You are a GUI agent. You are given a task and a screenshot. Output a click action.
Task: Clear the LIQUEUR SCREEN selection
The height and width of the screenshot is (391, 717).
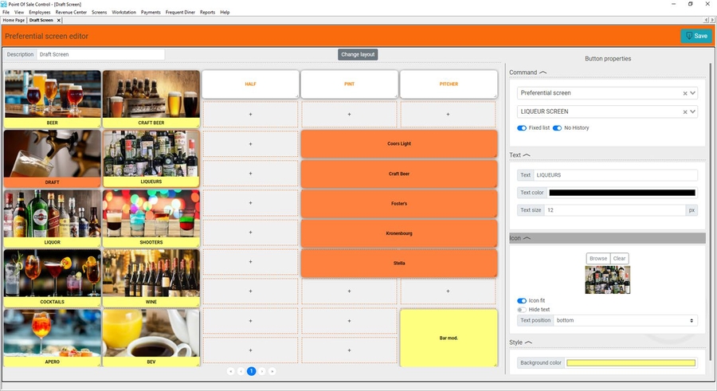pyautogui.click(x=685, y=112)
